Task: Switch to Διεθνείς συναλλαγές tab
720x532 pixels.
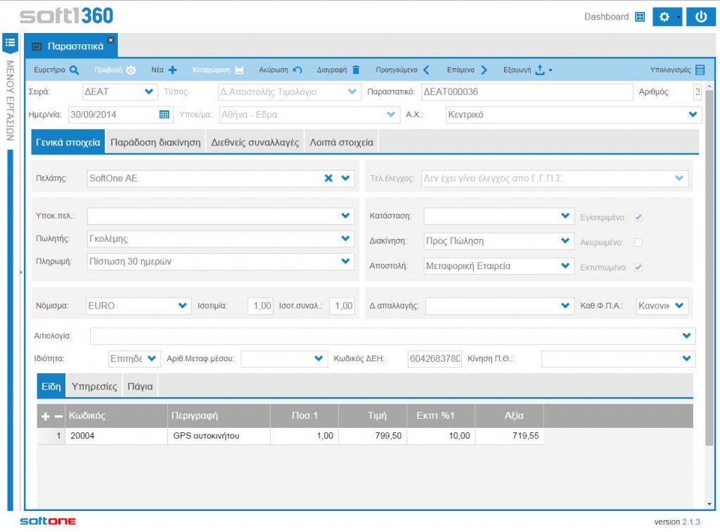Action: (255, 142)
